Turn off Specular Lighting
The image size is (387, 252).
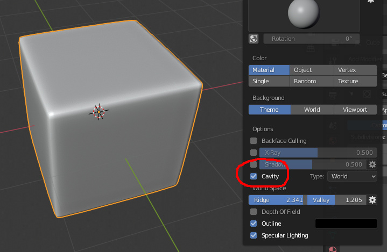coord(254,235)
